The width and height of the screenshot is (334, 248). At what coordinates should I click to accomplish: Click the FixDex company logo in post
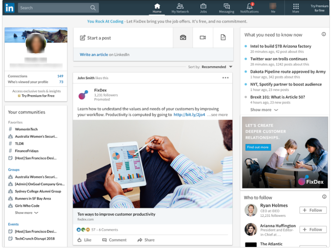coord(83,95)
